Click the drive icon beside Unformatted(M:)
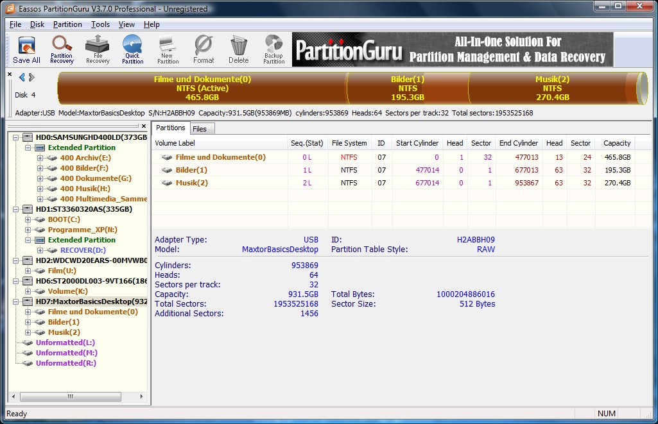Image resolution: width=658 pixels, height=424 pixels. pyautogui.click(x=28, y=353)
